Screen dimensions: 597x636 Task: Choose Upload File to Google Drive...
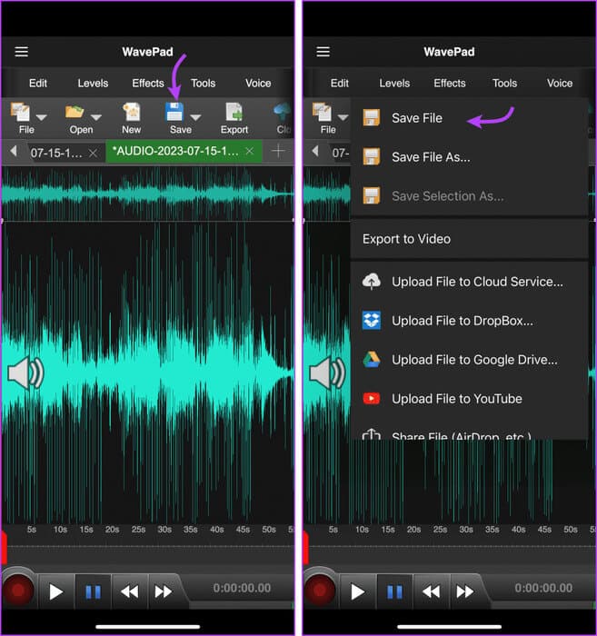pos(469,360)
